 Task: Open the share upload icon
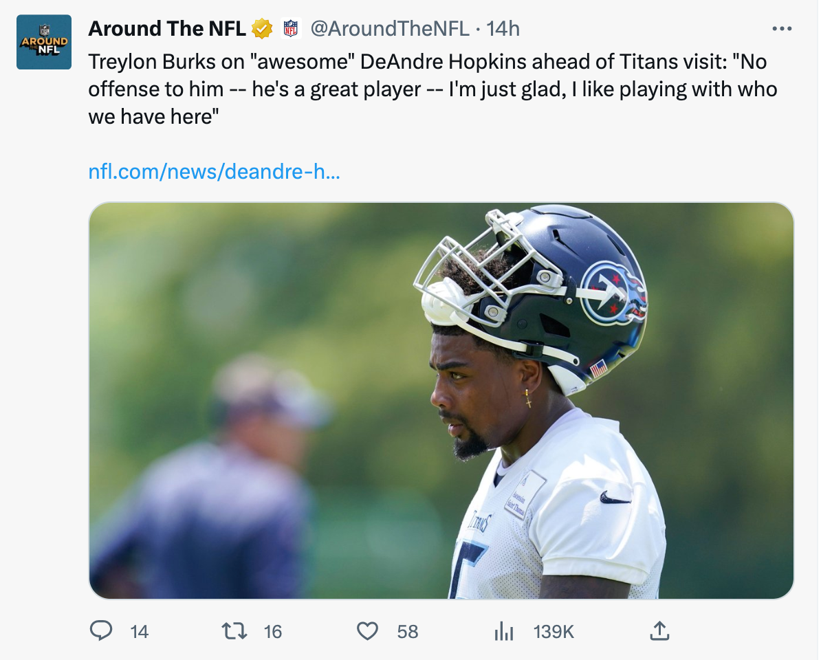(x=659, y=631)
